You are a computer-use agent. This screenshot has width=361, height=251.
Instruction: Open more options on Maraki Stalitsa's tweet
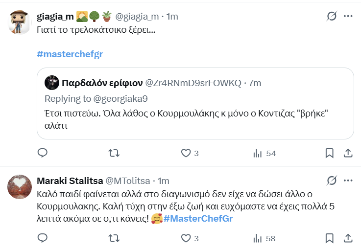[348, 181]
